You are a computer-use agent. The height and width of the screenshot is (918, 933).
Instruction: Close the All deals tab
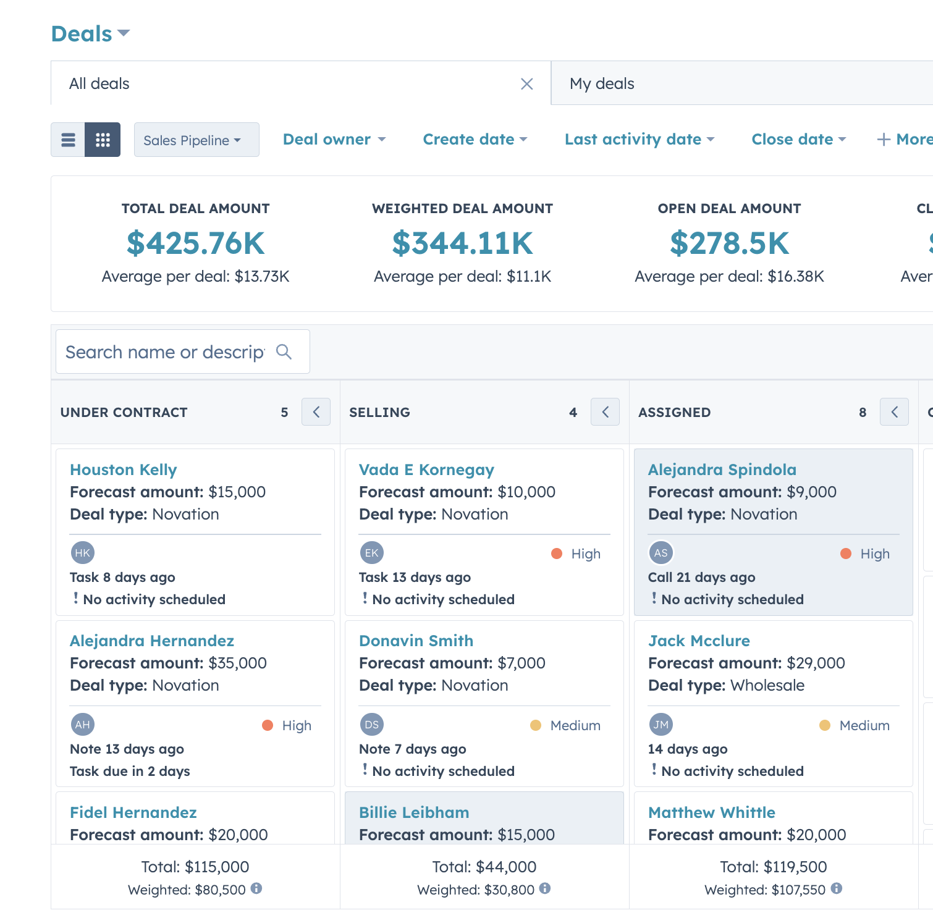coord(526,83)
